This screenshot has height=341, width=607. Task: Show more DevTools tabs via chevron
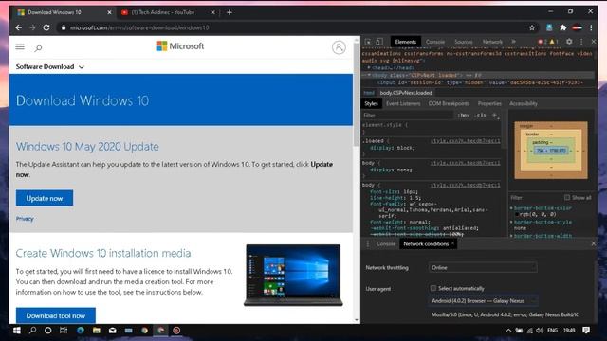coord(514,42)
